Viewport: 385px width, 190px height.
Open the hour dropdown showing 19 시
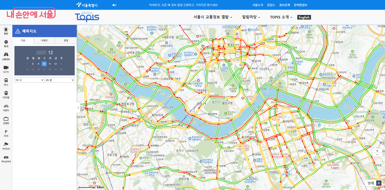click(x=29, y=80)
